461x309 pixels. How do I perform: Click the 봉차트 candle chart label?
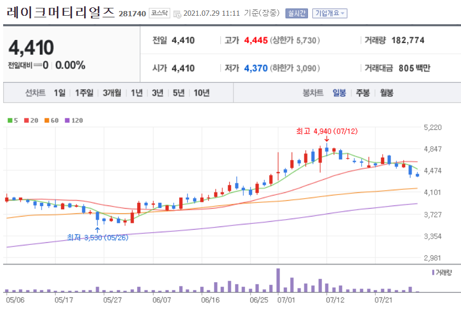click(x=313, y=93)
